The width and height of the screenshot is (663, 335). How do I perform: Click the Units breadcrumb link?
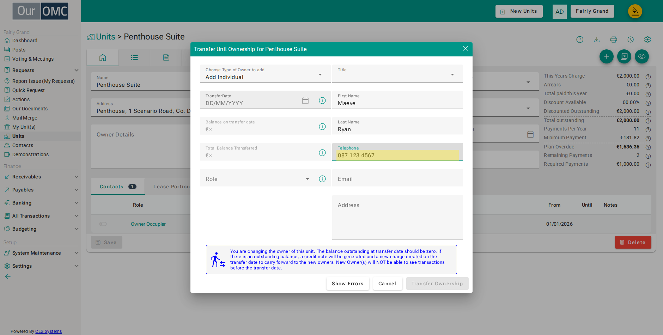[x=105, y=37]
